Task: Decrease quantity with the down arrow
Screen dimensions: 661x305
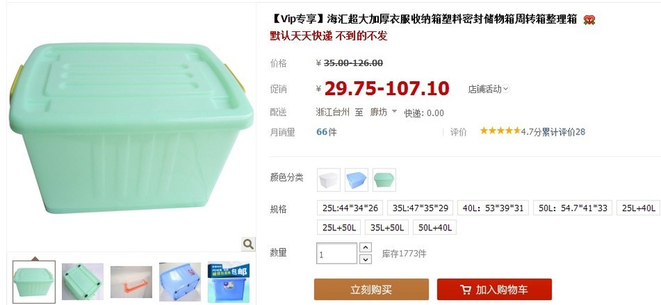Action: (365, 259)
